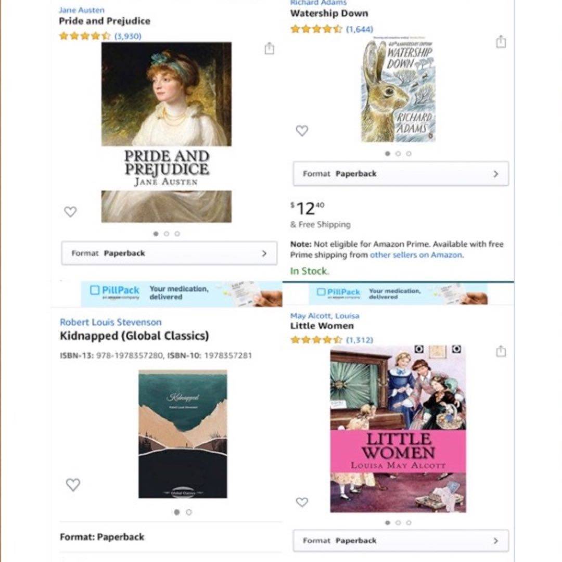The width and height of the screenshot is (562, 562).
Task: Open the Format Paperback selector for Pride and Prejudice
Action: tap(169, 253)
